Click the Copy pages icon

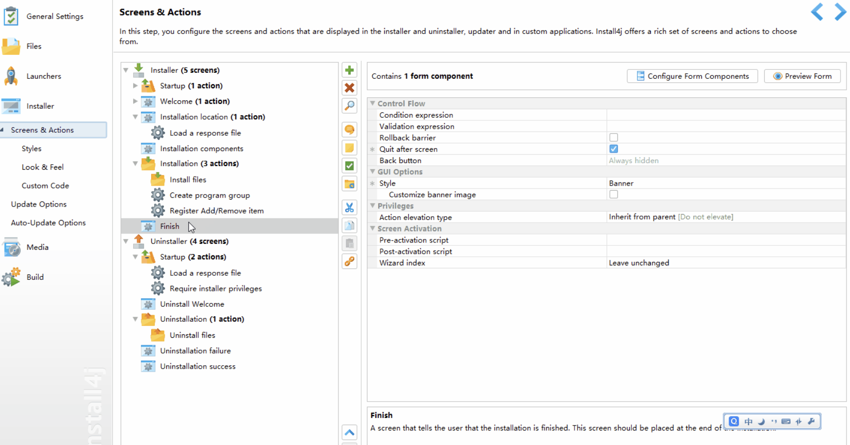[349, 225]
